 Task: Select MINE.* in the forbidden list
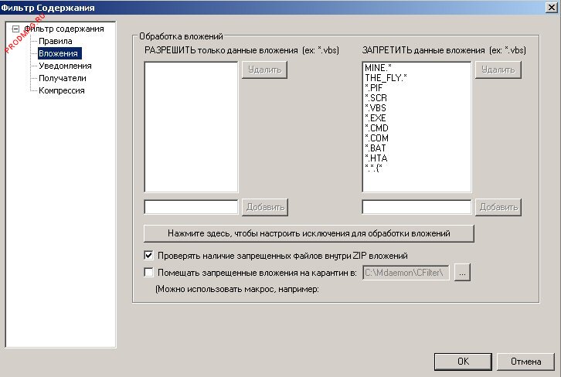click(x=378, y=68)
